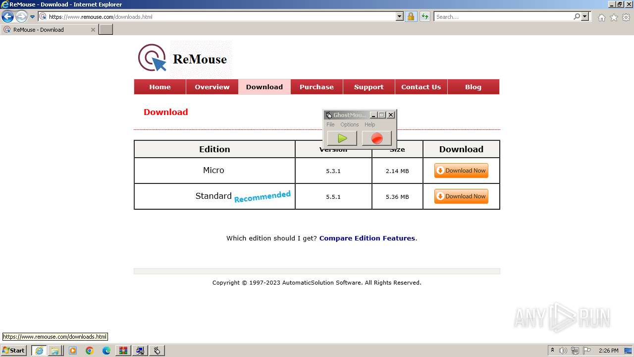Click the taskbar clock 2:26 PM

[x=609, y=351]
